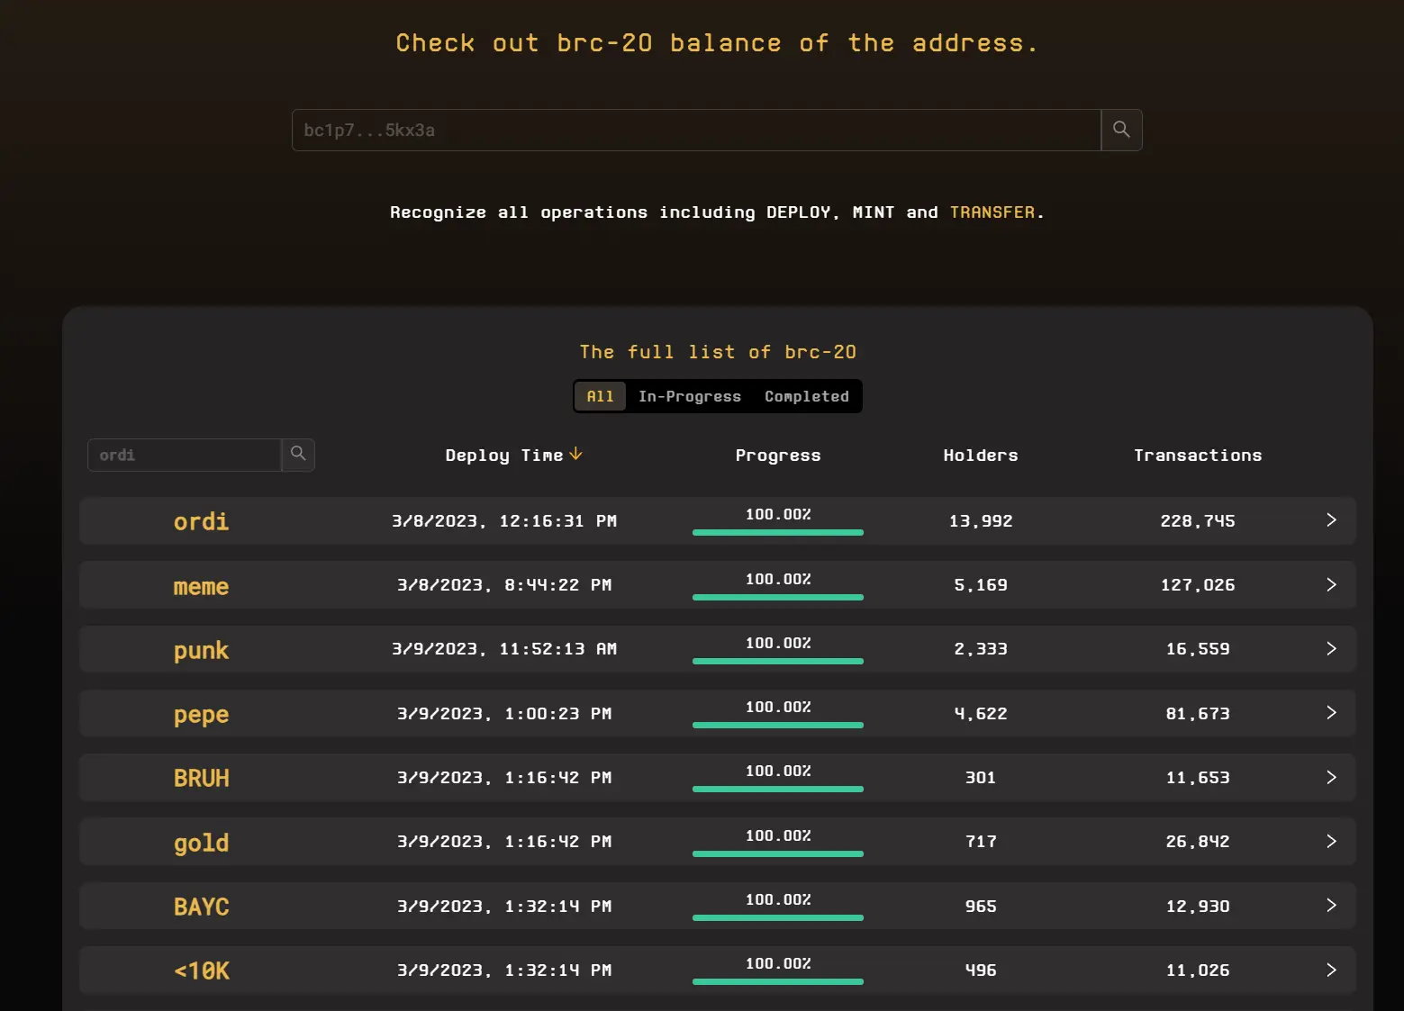Open the ordi token name link
This screenshot has width=1404, height=1011.
pyautogui.click(x=201, y=521)
